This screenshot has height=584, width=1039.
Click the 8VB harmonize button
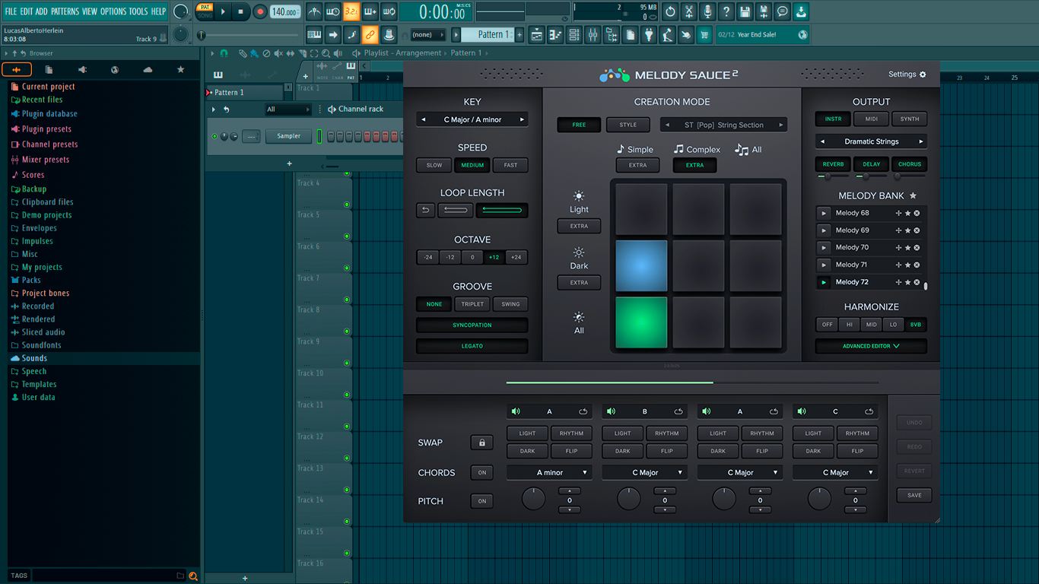(x=916, y=325)
